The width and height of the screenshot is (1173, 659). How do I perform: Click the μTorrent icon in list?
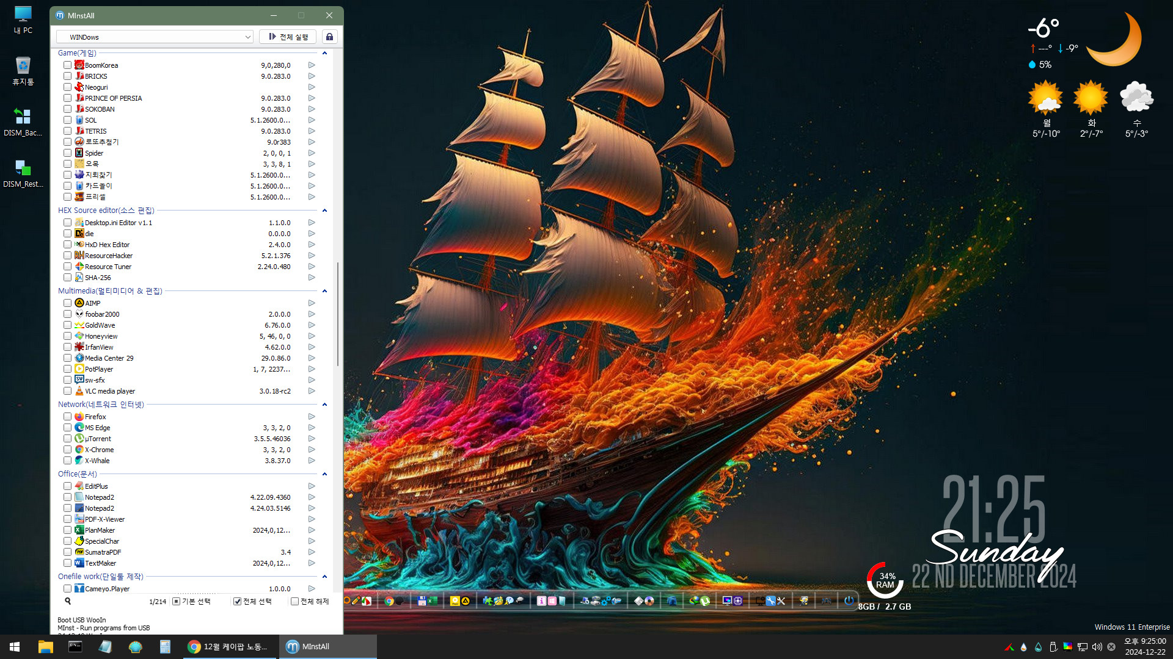point(79,439)
